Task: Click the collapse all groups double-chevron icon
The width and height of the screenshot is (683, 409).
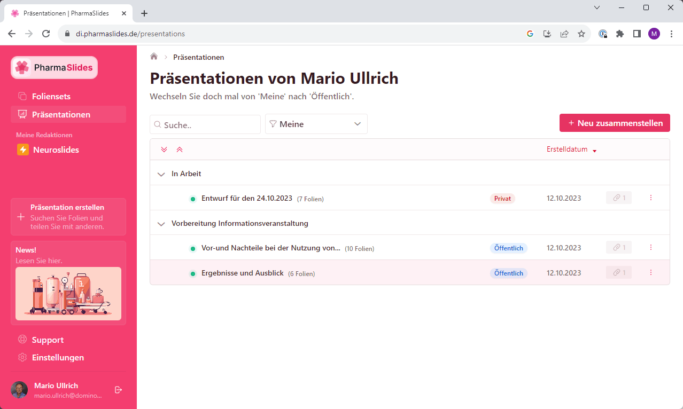Action: (x=180, y=150)
